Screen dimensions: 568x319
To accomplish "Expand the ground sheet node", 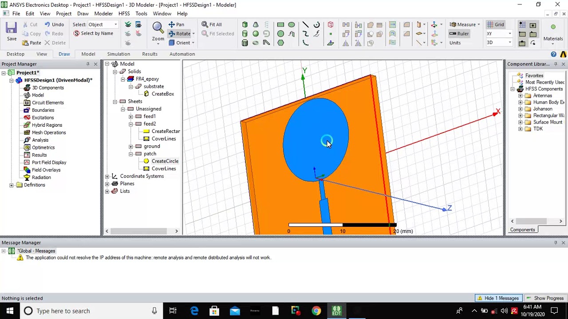I will click(x=131, y=146).
